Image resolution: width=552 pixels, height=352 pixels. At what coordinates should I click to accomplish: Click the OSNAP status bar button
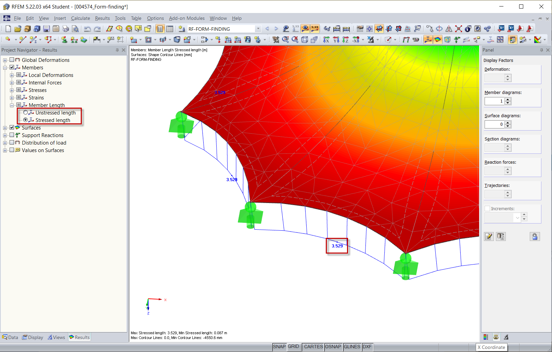(333, 347)
